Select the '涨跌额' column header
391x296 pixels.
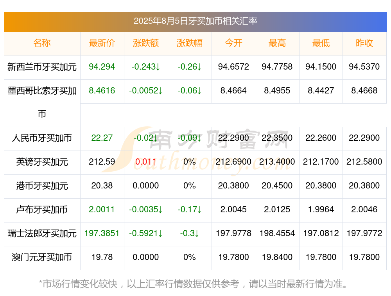[x=145, y=43]
